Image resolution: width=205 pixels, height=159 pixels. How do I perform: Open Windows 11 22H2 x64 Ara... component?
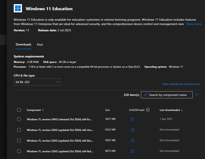(60, 130)
